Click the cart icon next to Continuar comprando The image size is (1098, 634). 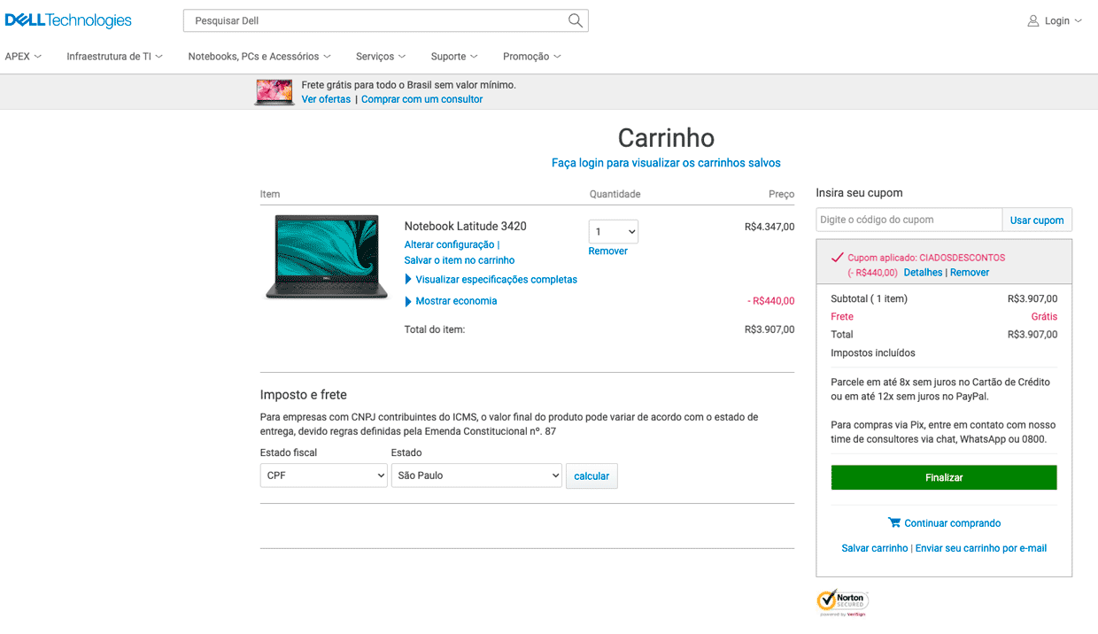893,522
